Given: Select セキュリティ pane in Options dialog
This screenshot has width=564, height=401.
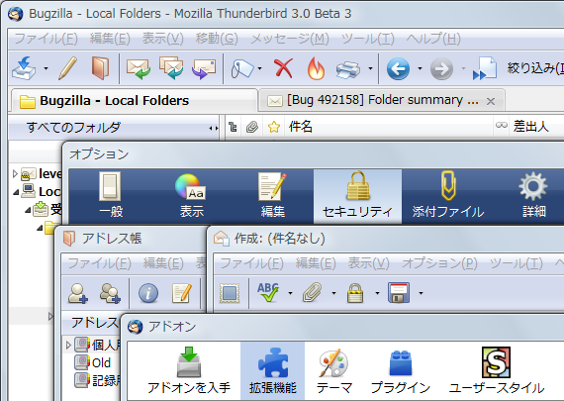Looking at the screenshot, I should 357,196.
